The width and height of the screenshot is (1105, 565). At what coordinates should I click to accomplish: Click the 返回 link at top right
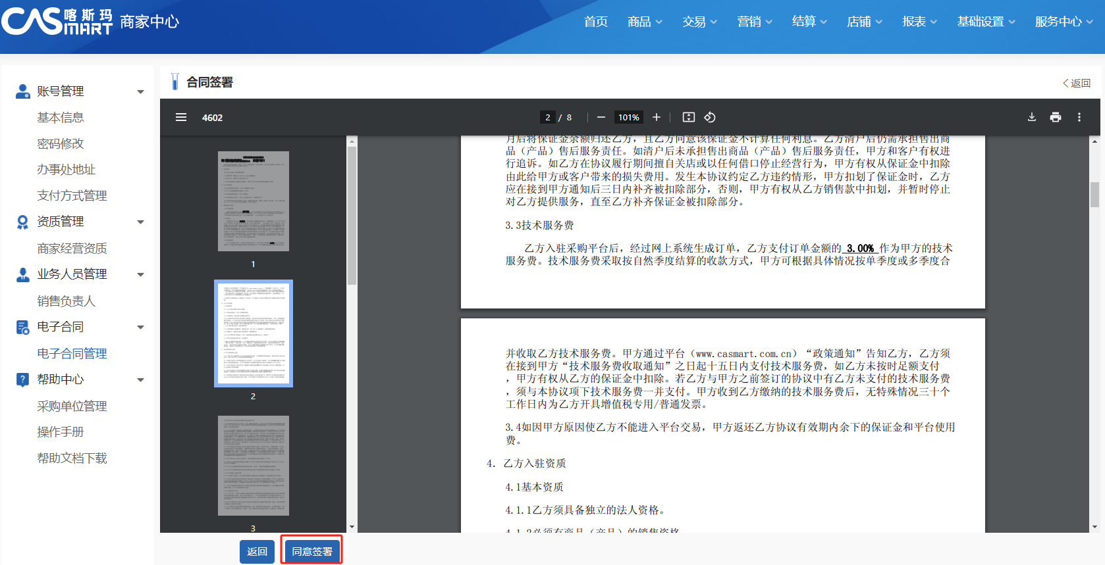tap(1077, 83)
